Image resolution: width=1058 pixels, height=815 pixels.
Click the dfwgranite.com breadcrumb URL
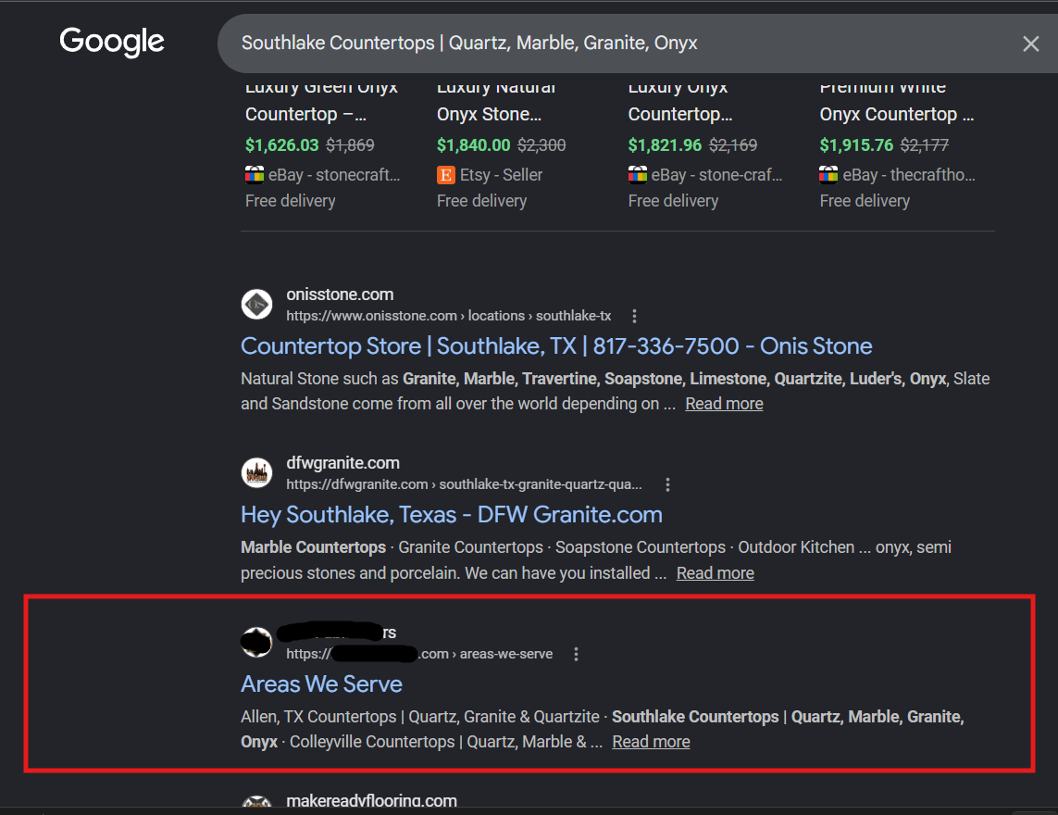pos(465,484)
